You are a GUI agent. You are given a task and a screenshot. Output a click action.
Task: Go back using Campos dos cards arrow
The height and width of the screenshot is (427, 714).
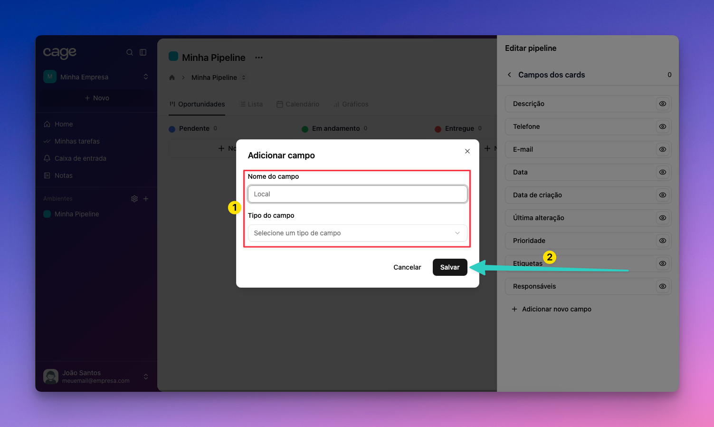click(510, 75)
